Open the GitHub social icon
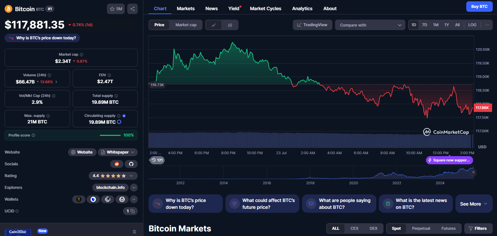Screen dimensions: 497x236 pos(131,164)
